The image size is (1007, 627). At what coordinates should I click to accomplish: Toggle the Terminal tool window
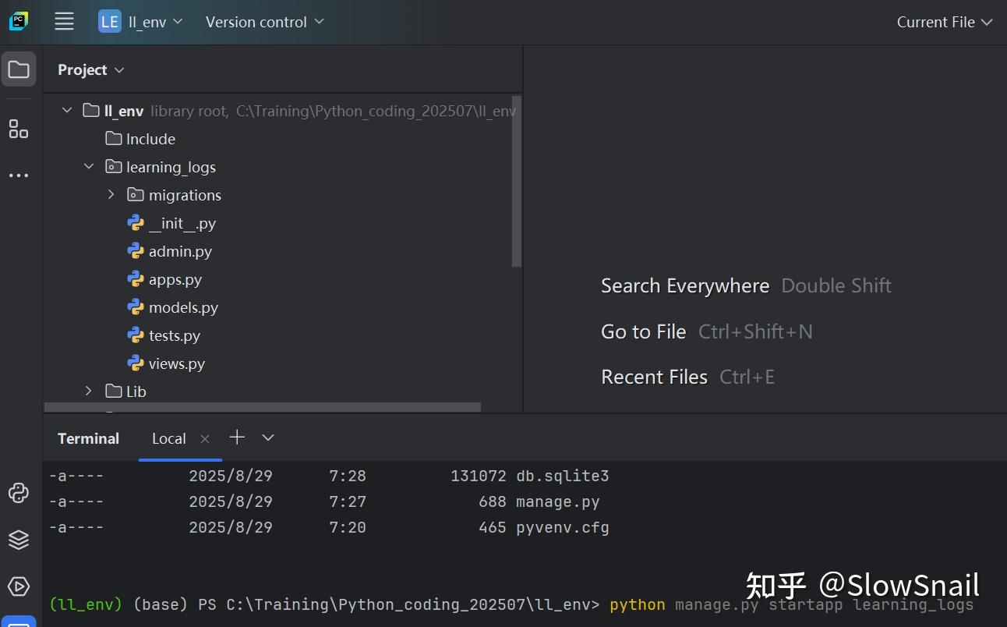[87, 437]
